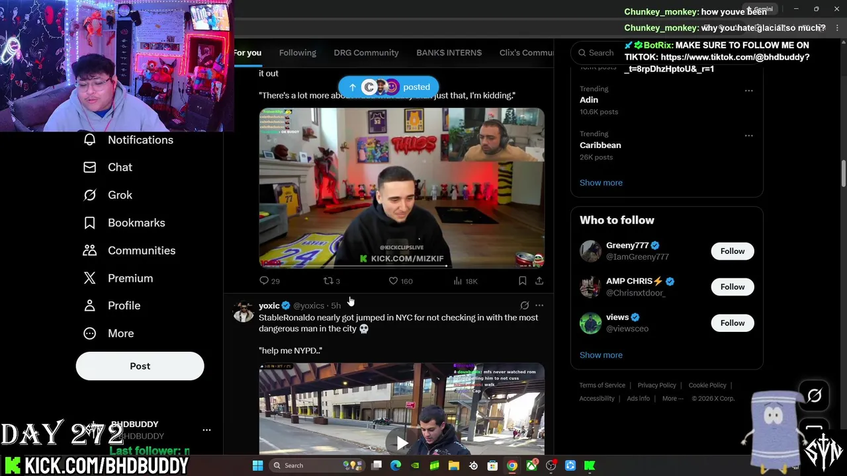This screenshot has width=847, height=476.
Task: Click the white Post button
Action: [x=140, y=366]
